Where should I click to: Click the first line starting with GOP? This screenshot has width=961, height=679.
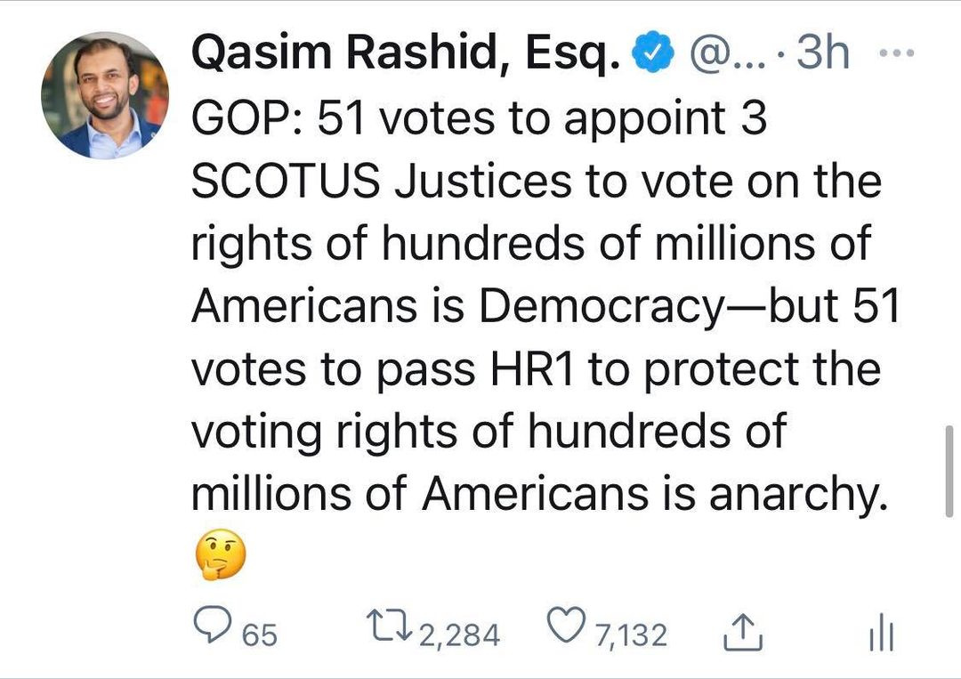coord(480,118)
